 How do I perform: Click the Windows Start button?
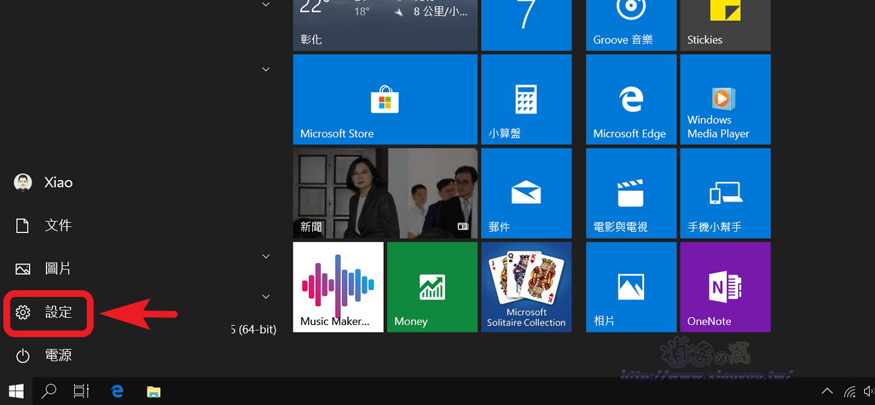[16, 391]
